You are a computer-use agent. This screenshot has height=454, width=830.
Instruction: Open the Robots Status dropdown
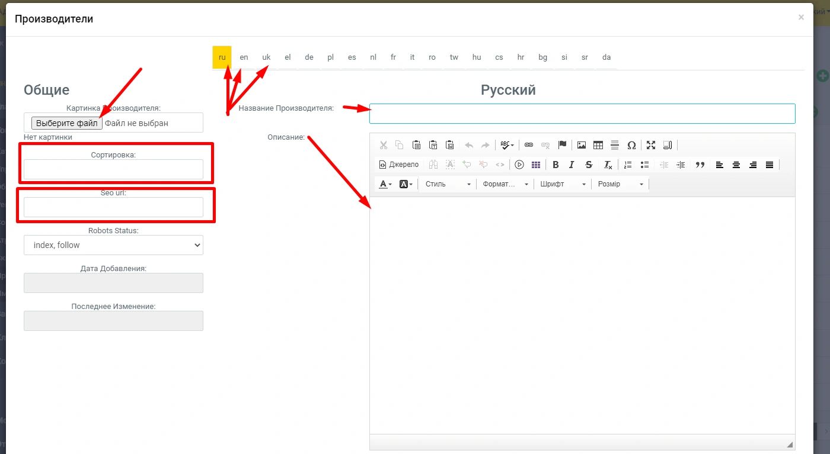113,245
